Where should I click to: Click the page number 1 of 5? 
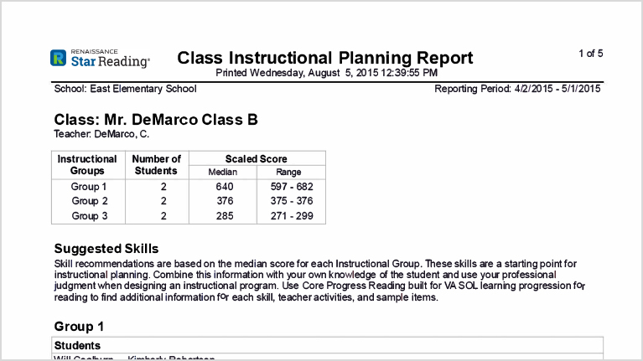(x=590, y=54)
